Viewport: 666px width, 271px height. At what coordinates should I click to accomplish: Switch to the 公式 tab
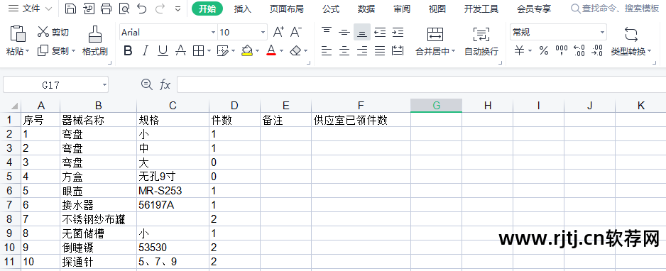click(x=330, y=9)
